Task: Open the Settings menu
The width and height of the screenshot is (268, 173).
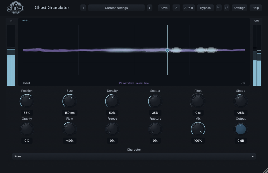Action: click(x=239, y=8)
